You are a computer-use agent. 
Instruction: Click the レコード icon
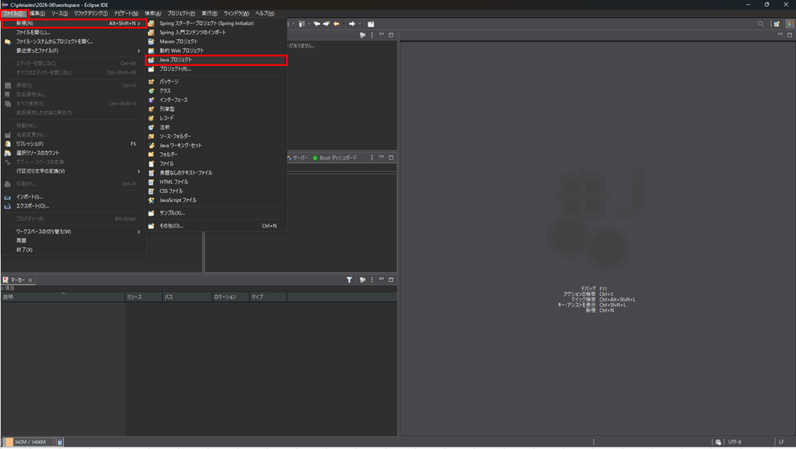click(152, 118)
